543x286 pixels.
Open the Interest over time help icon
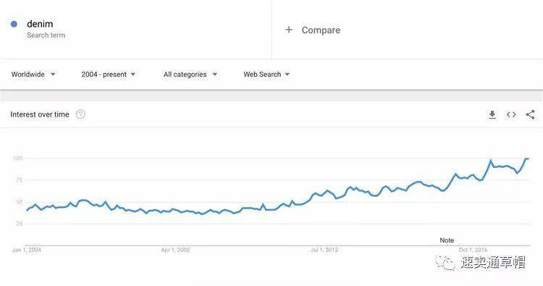click(x=80, y=114)
